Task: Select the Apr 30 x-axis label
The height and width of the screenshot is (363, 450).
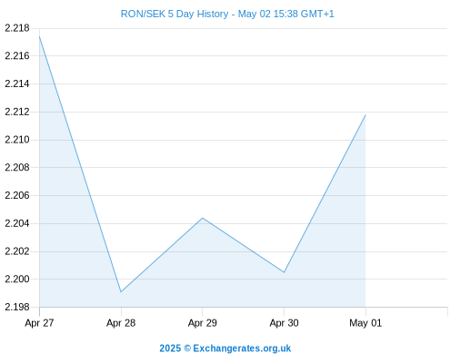Action: tap(284, 323)
